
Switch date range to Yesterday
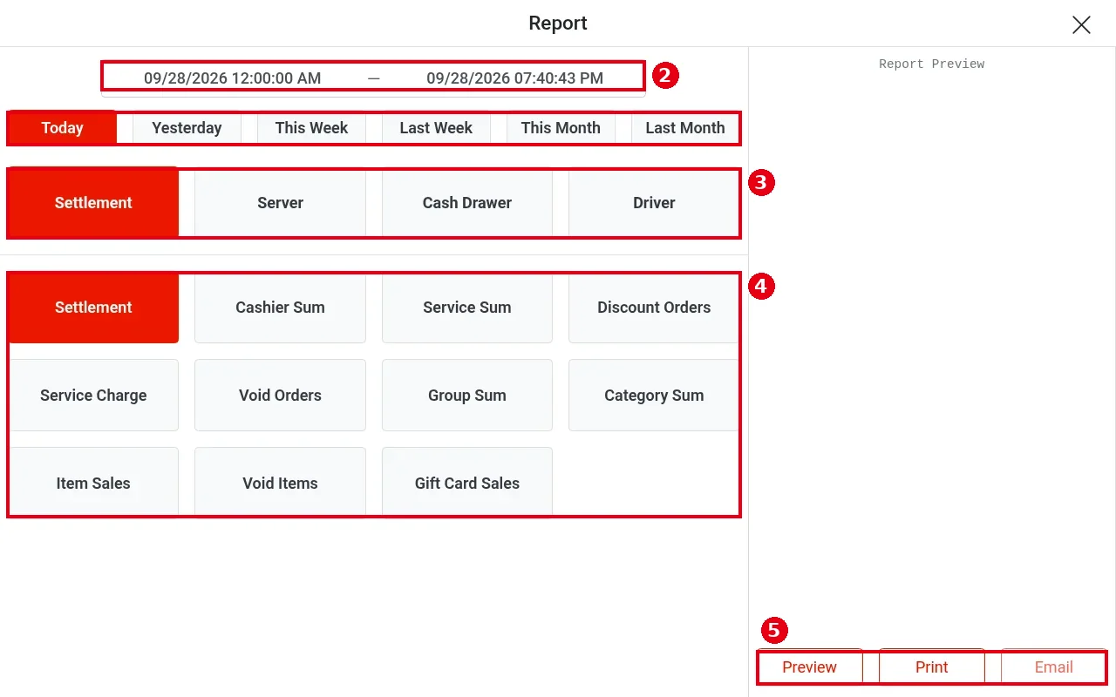point(187,128)
